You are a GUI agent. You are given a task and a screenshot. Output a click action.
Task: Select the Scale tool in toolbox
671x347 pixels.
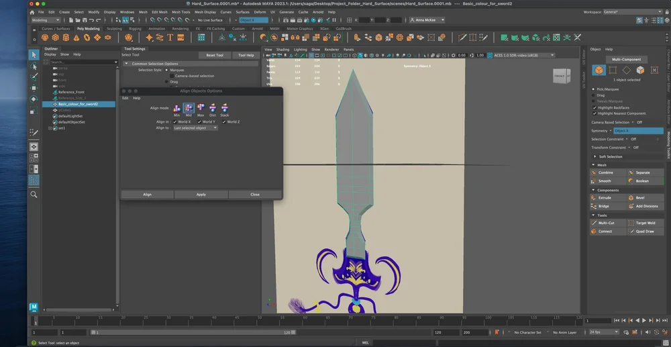[x=34, y=111]
